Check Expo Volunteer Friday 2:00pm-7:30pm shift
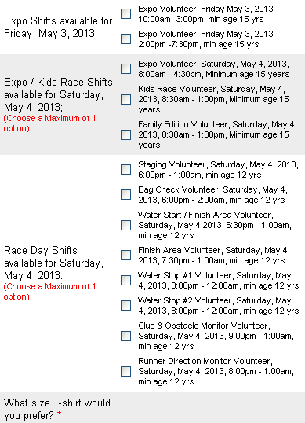 click(126, 39)
